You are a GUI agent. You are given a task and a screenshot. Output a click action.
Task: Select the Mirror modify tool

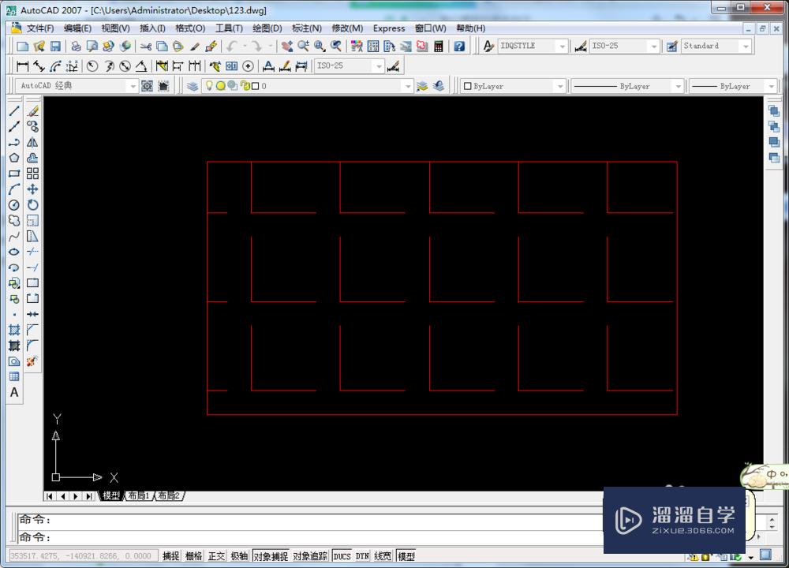pos(33,142)
